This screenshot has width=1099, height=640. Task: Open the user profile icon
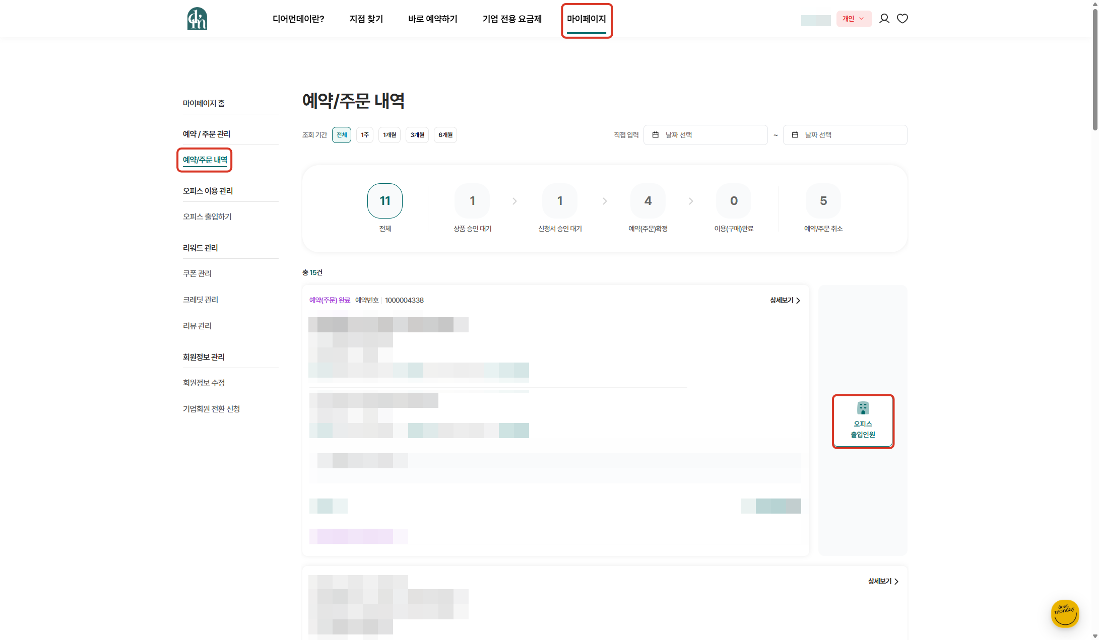pyautogui.click(x=884, y=19)
